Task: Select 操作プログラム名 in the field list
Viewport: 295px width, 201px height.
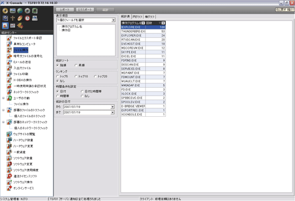Action: click(x=72, y=27)
